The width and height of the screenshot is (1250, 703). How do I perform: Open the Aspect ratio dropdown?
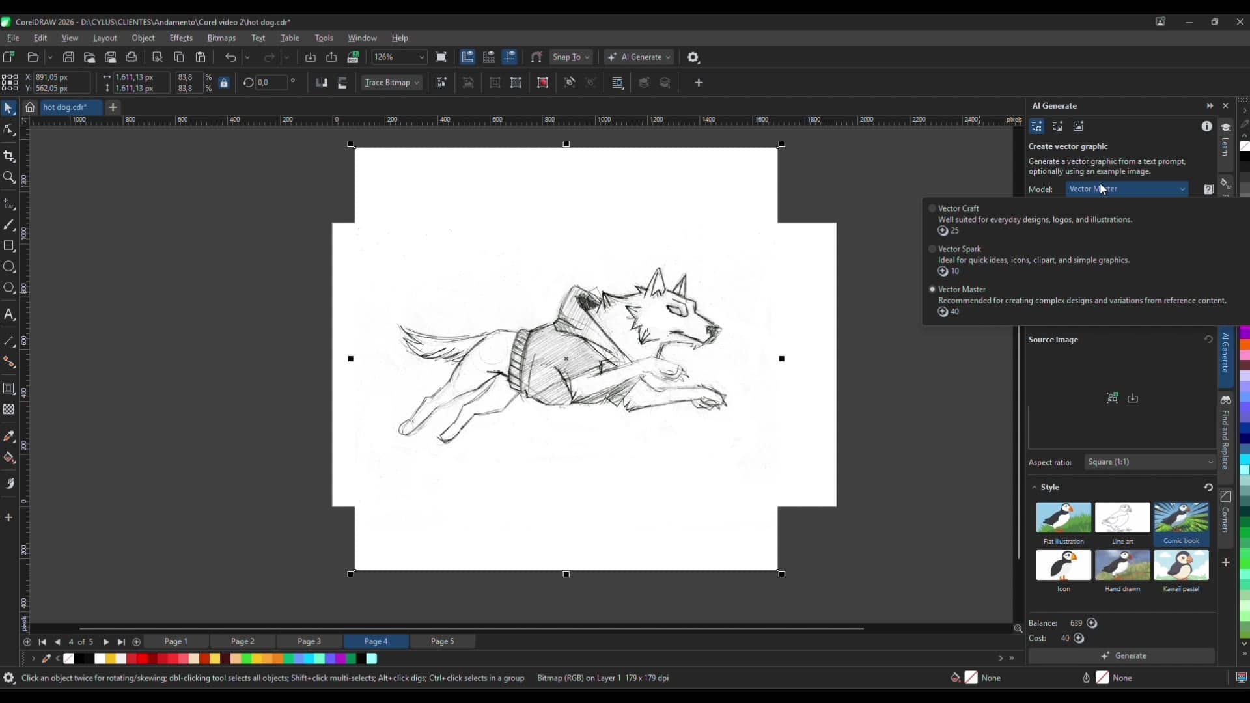point(1150,462)
